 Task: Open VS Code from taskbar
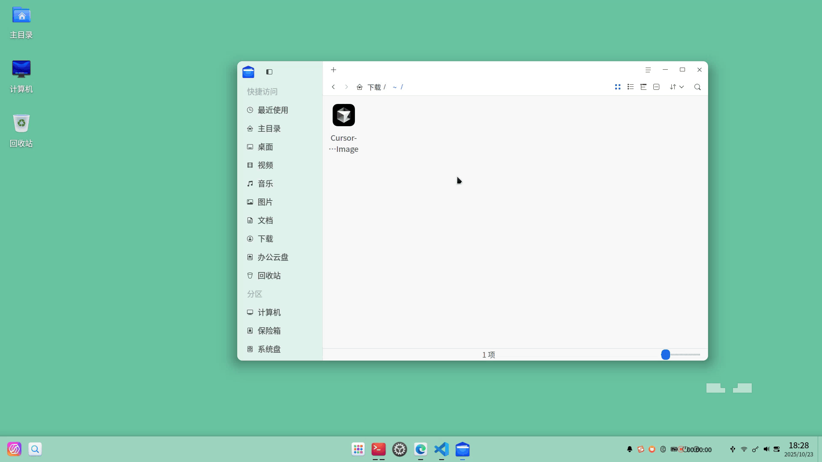pyautogui.click(x=441, y=449)
